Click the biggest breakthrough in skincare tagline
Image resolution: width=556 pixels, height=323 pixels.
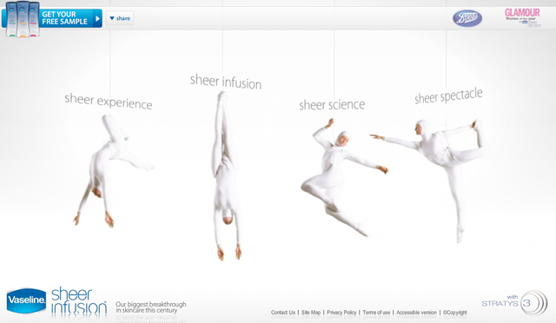tap(150, 307)
